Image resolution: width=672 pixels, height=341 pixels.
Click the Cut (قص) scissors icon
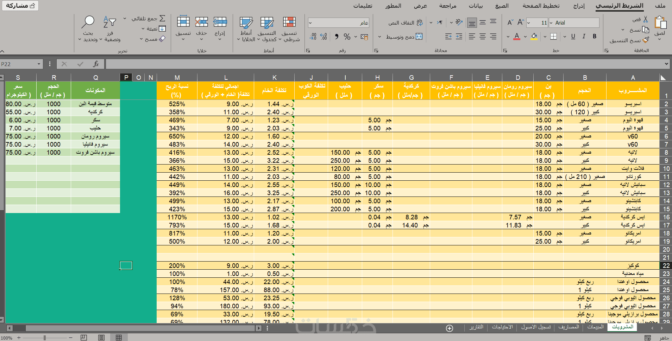pyautogui.click(x=646, y=19)
